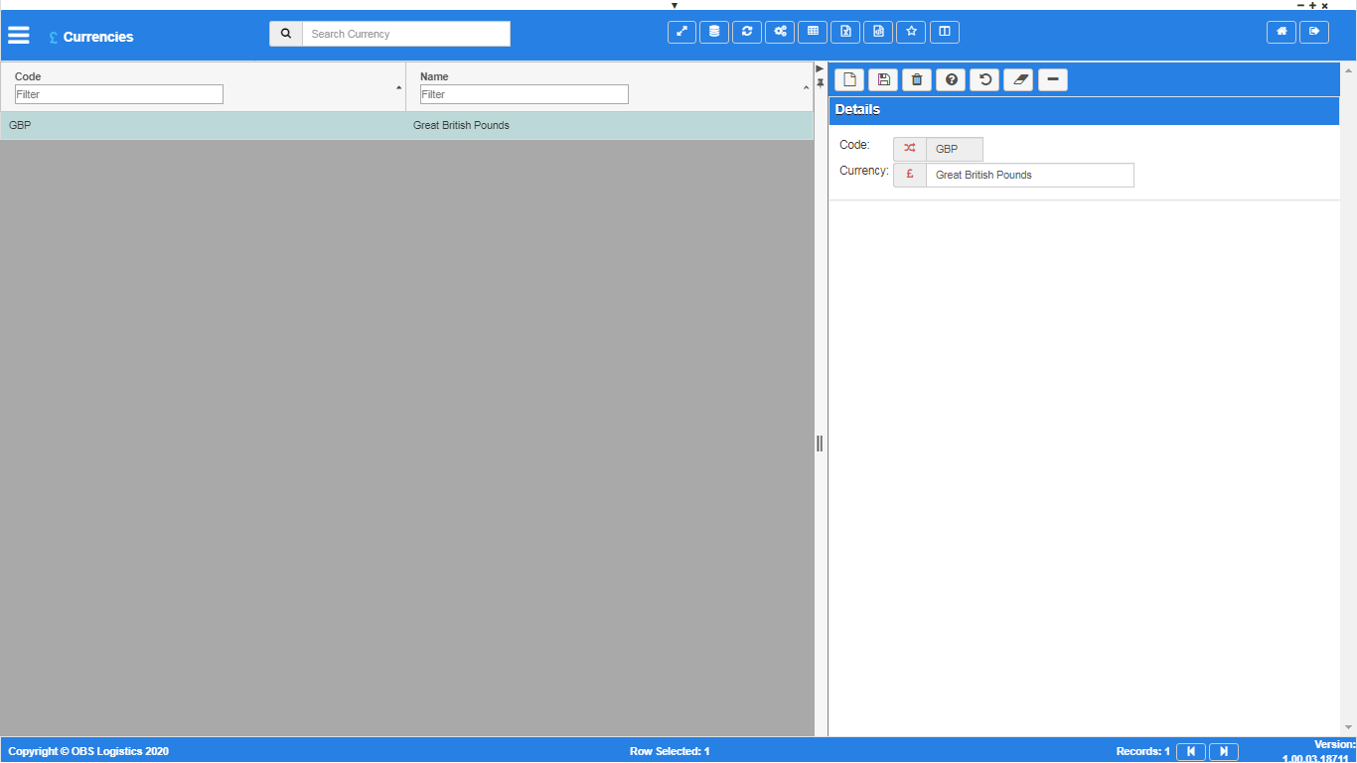Sort by Code column arrow

point(399,87)
